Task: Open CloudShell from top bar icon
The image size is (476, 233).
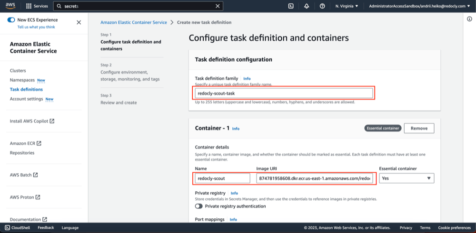Action: (290, 6)
